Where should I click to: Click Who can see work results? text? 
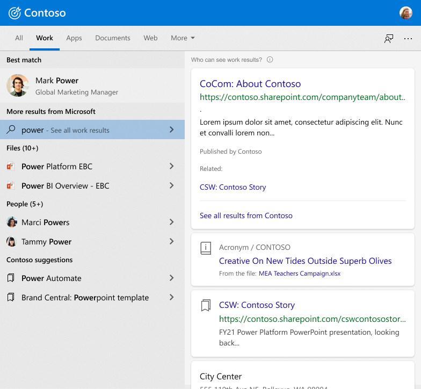point(227,60)
